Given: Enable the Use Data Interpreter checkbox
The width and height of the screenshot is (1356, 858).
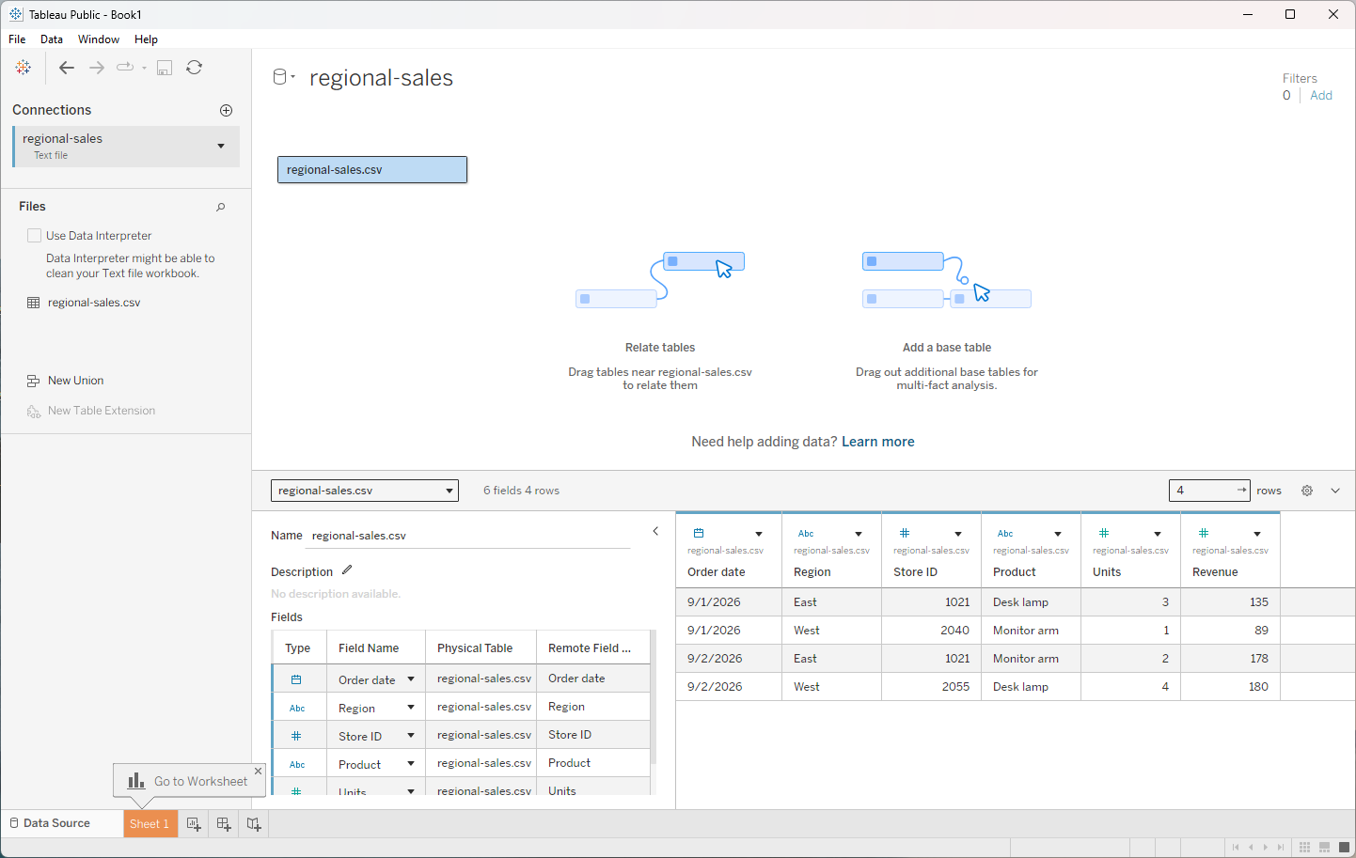Looking at the screenshot, I should tap(35, 236).
